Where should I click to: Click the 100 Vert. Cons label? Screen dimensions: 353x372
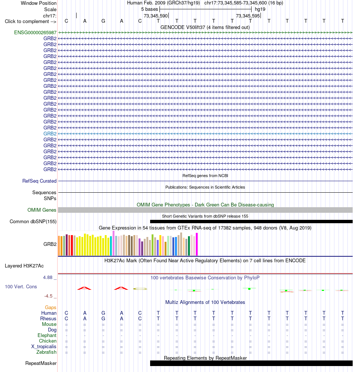[21, 286]
